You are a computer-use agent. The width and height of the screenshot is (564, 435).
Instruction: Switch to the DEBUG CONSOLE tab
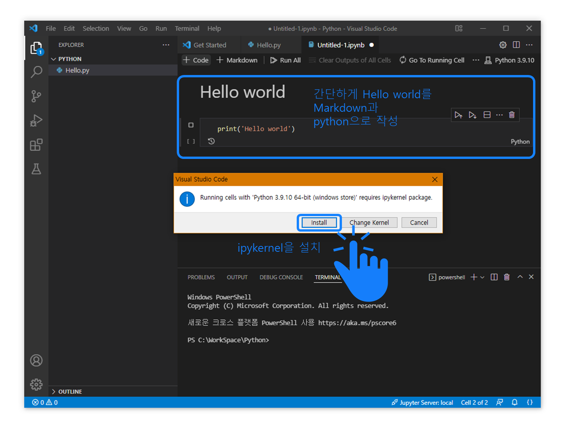click(281, 277)
